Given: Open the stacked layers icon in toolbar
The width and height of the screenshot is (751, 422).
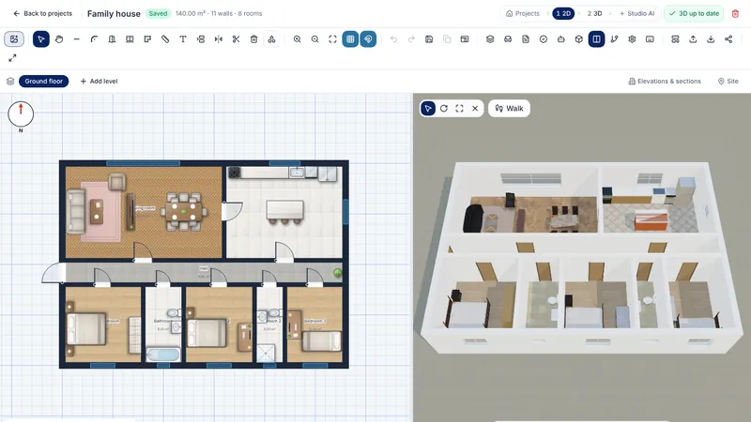Looking at the screenshot, I should pyautogui.click(x=490, y=39).
